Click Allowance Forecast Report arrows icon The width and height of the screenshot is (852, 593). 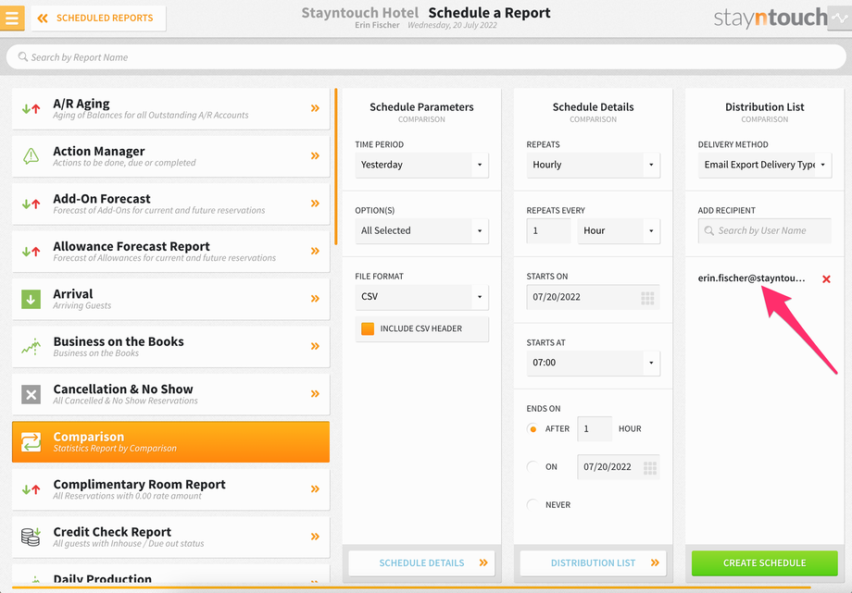click(31, 252)
